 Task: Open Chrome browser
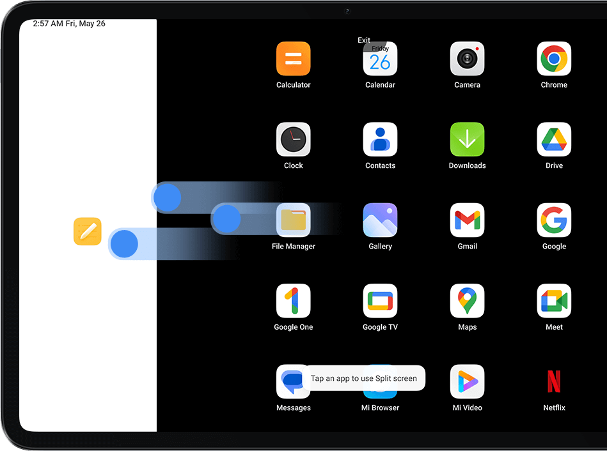click(x=553, y=58)
